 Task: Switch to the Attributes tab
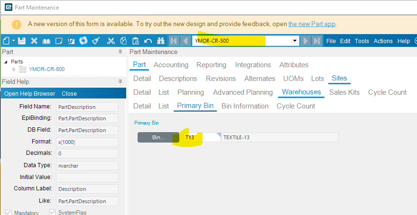pyautogui.click(x=294, y=65)
